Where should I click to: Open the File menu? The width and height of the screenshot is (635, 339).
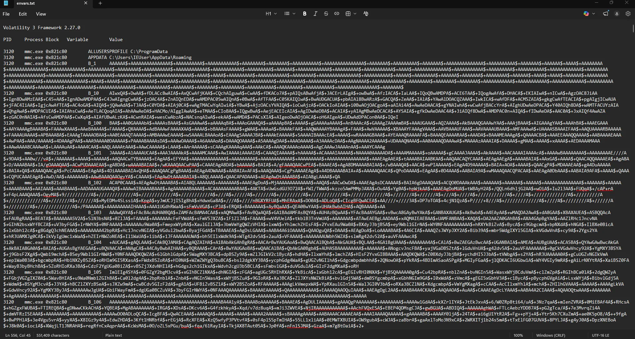[x=6, y=14]
